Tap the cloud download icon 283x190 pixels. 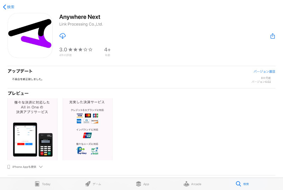[x=63, y=36]
